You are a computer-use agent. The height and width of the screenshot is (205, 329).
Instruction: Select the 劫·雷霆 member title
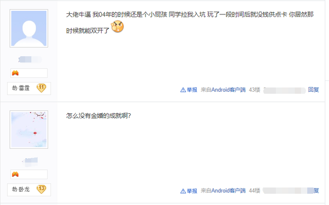pos(21,88)
